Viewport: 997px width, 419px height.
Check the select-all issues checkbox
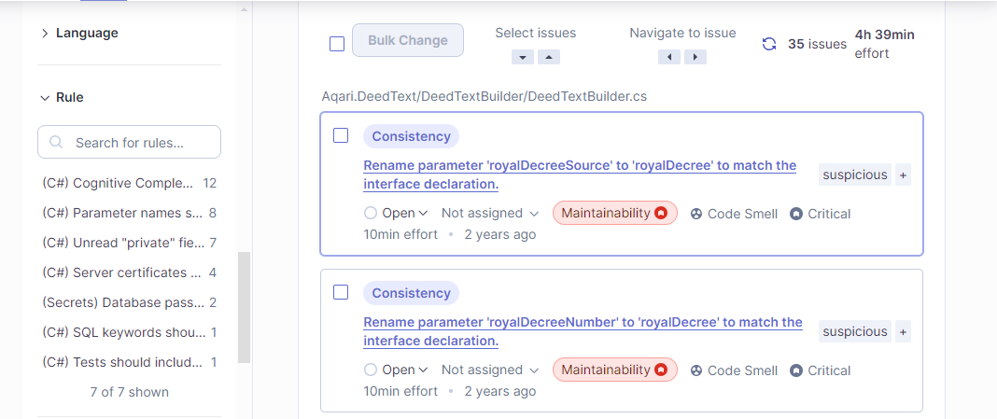pos(337,44)
